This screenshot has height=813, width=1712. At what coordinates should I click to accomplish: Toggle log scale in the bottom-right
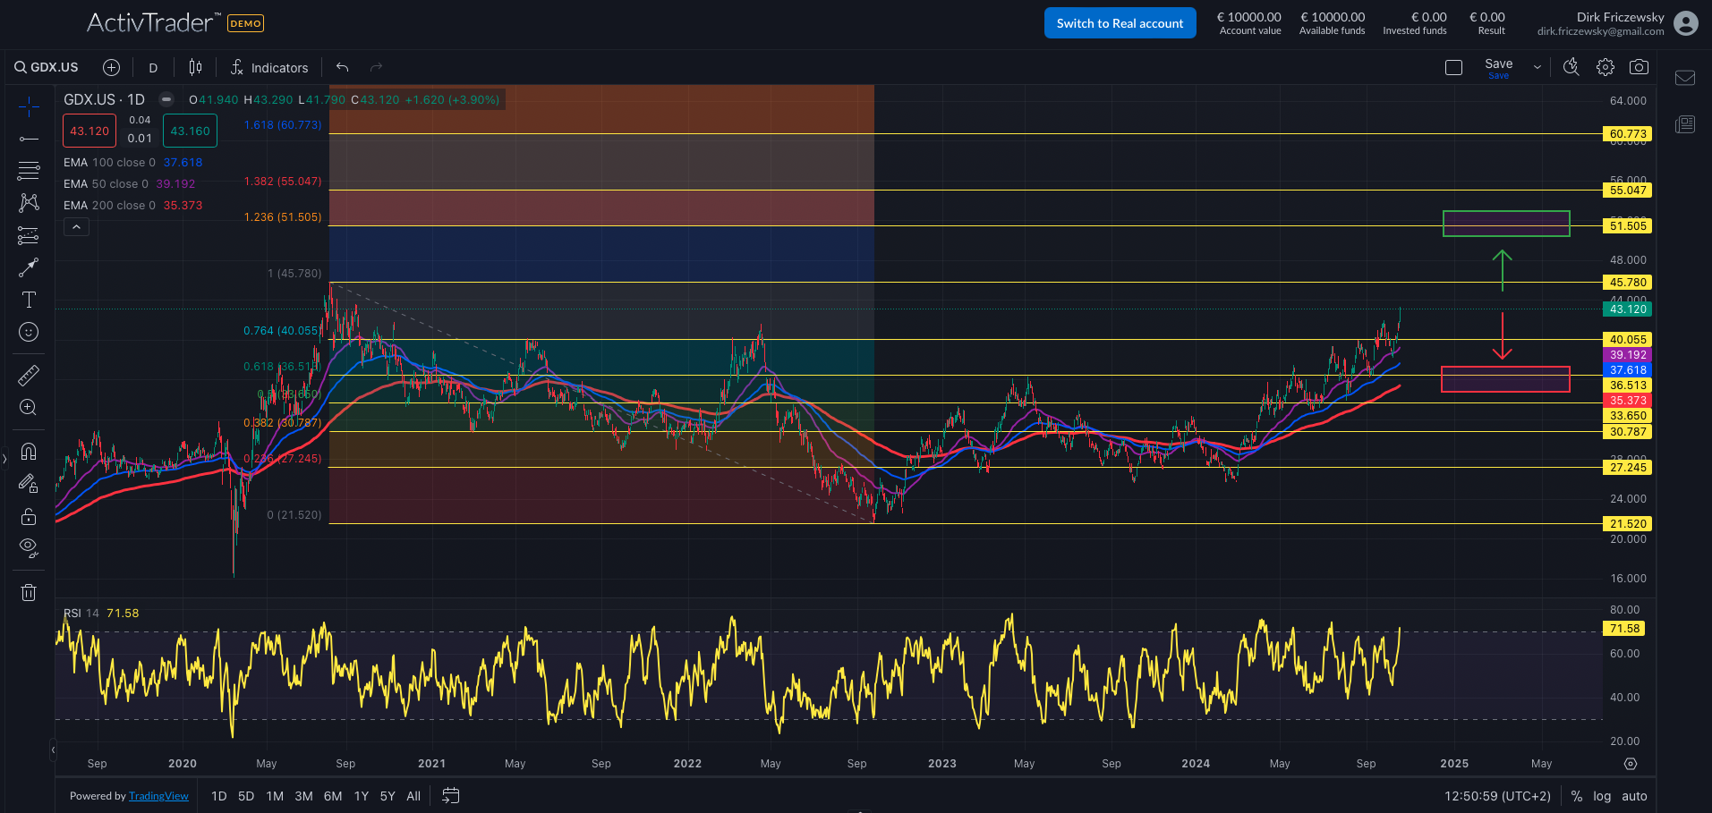pos(1601,795)
